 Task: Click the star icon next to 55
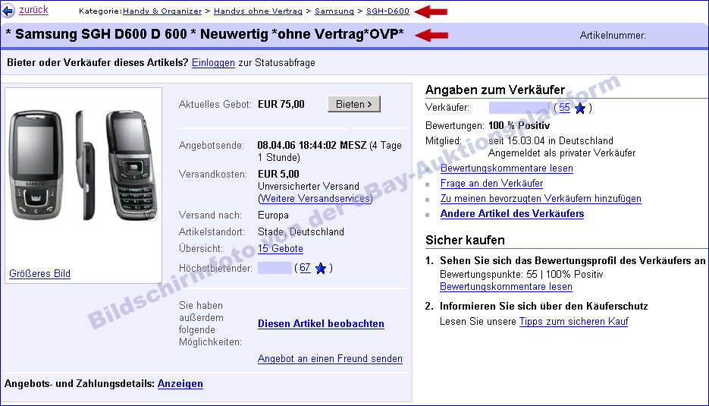580,109
